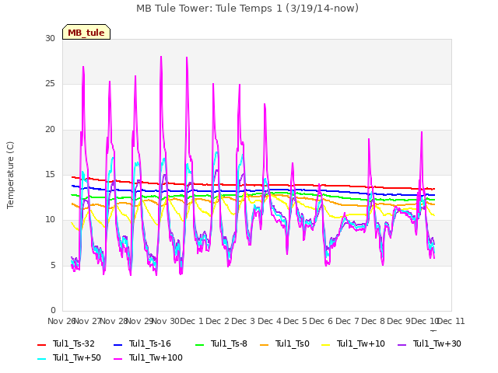Screen dimensions: 498x373
Task: Click the 25 y-axis tick label
Action: (50, 84)
